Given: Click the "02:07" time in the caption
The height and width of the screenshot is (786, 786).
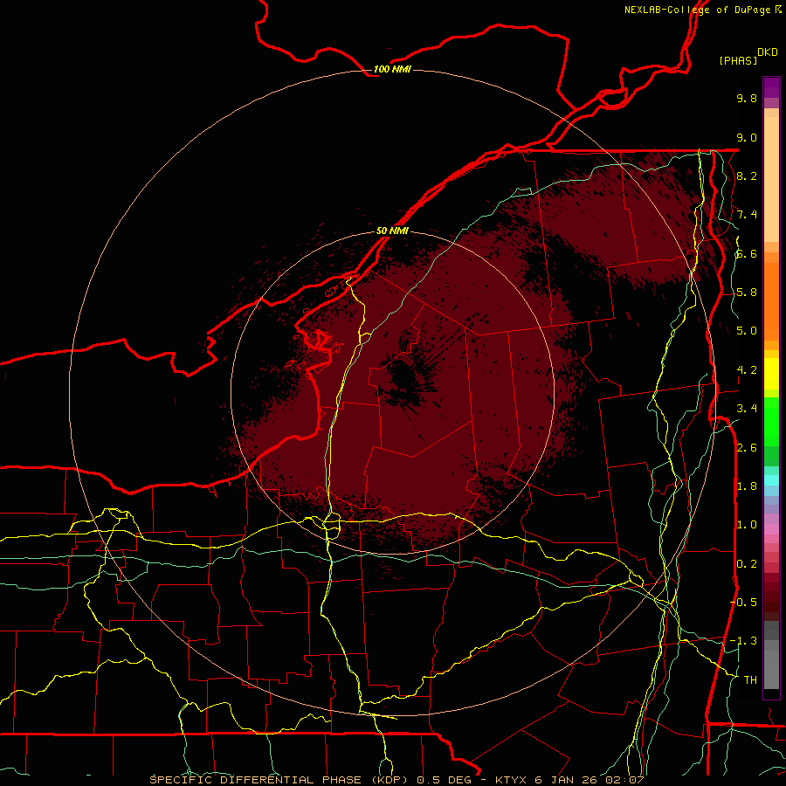Looking at the screenshot, I should [x=624, y=780].
